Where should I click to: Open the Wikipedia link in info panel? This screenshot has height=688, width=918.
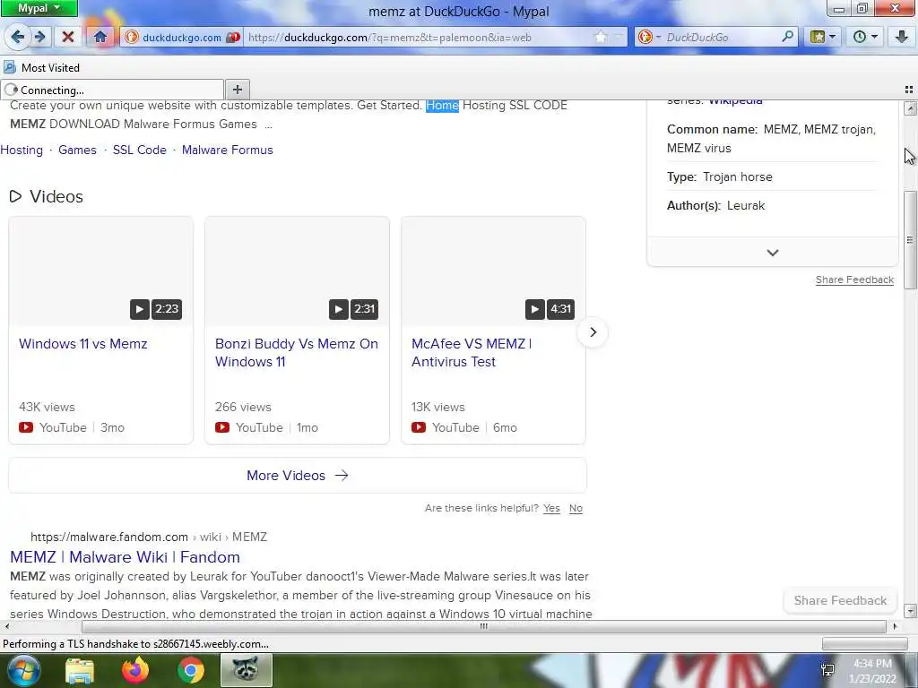tap(735, 102)
